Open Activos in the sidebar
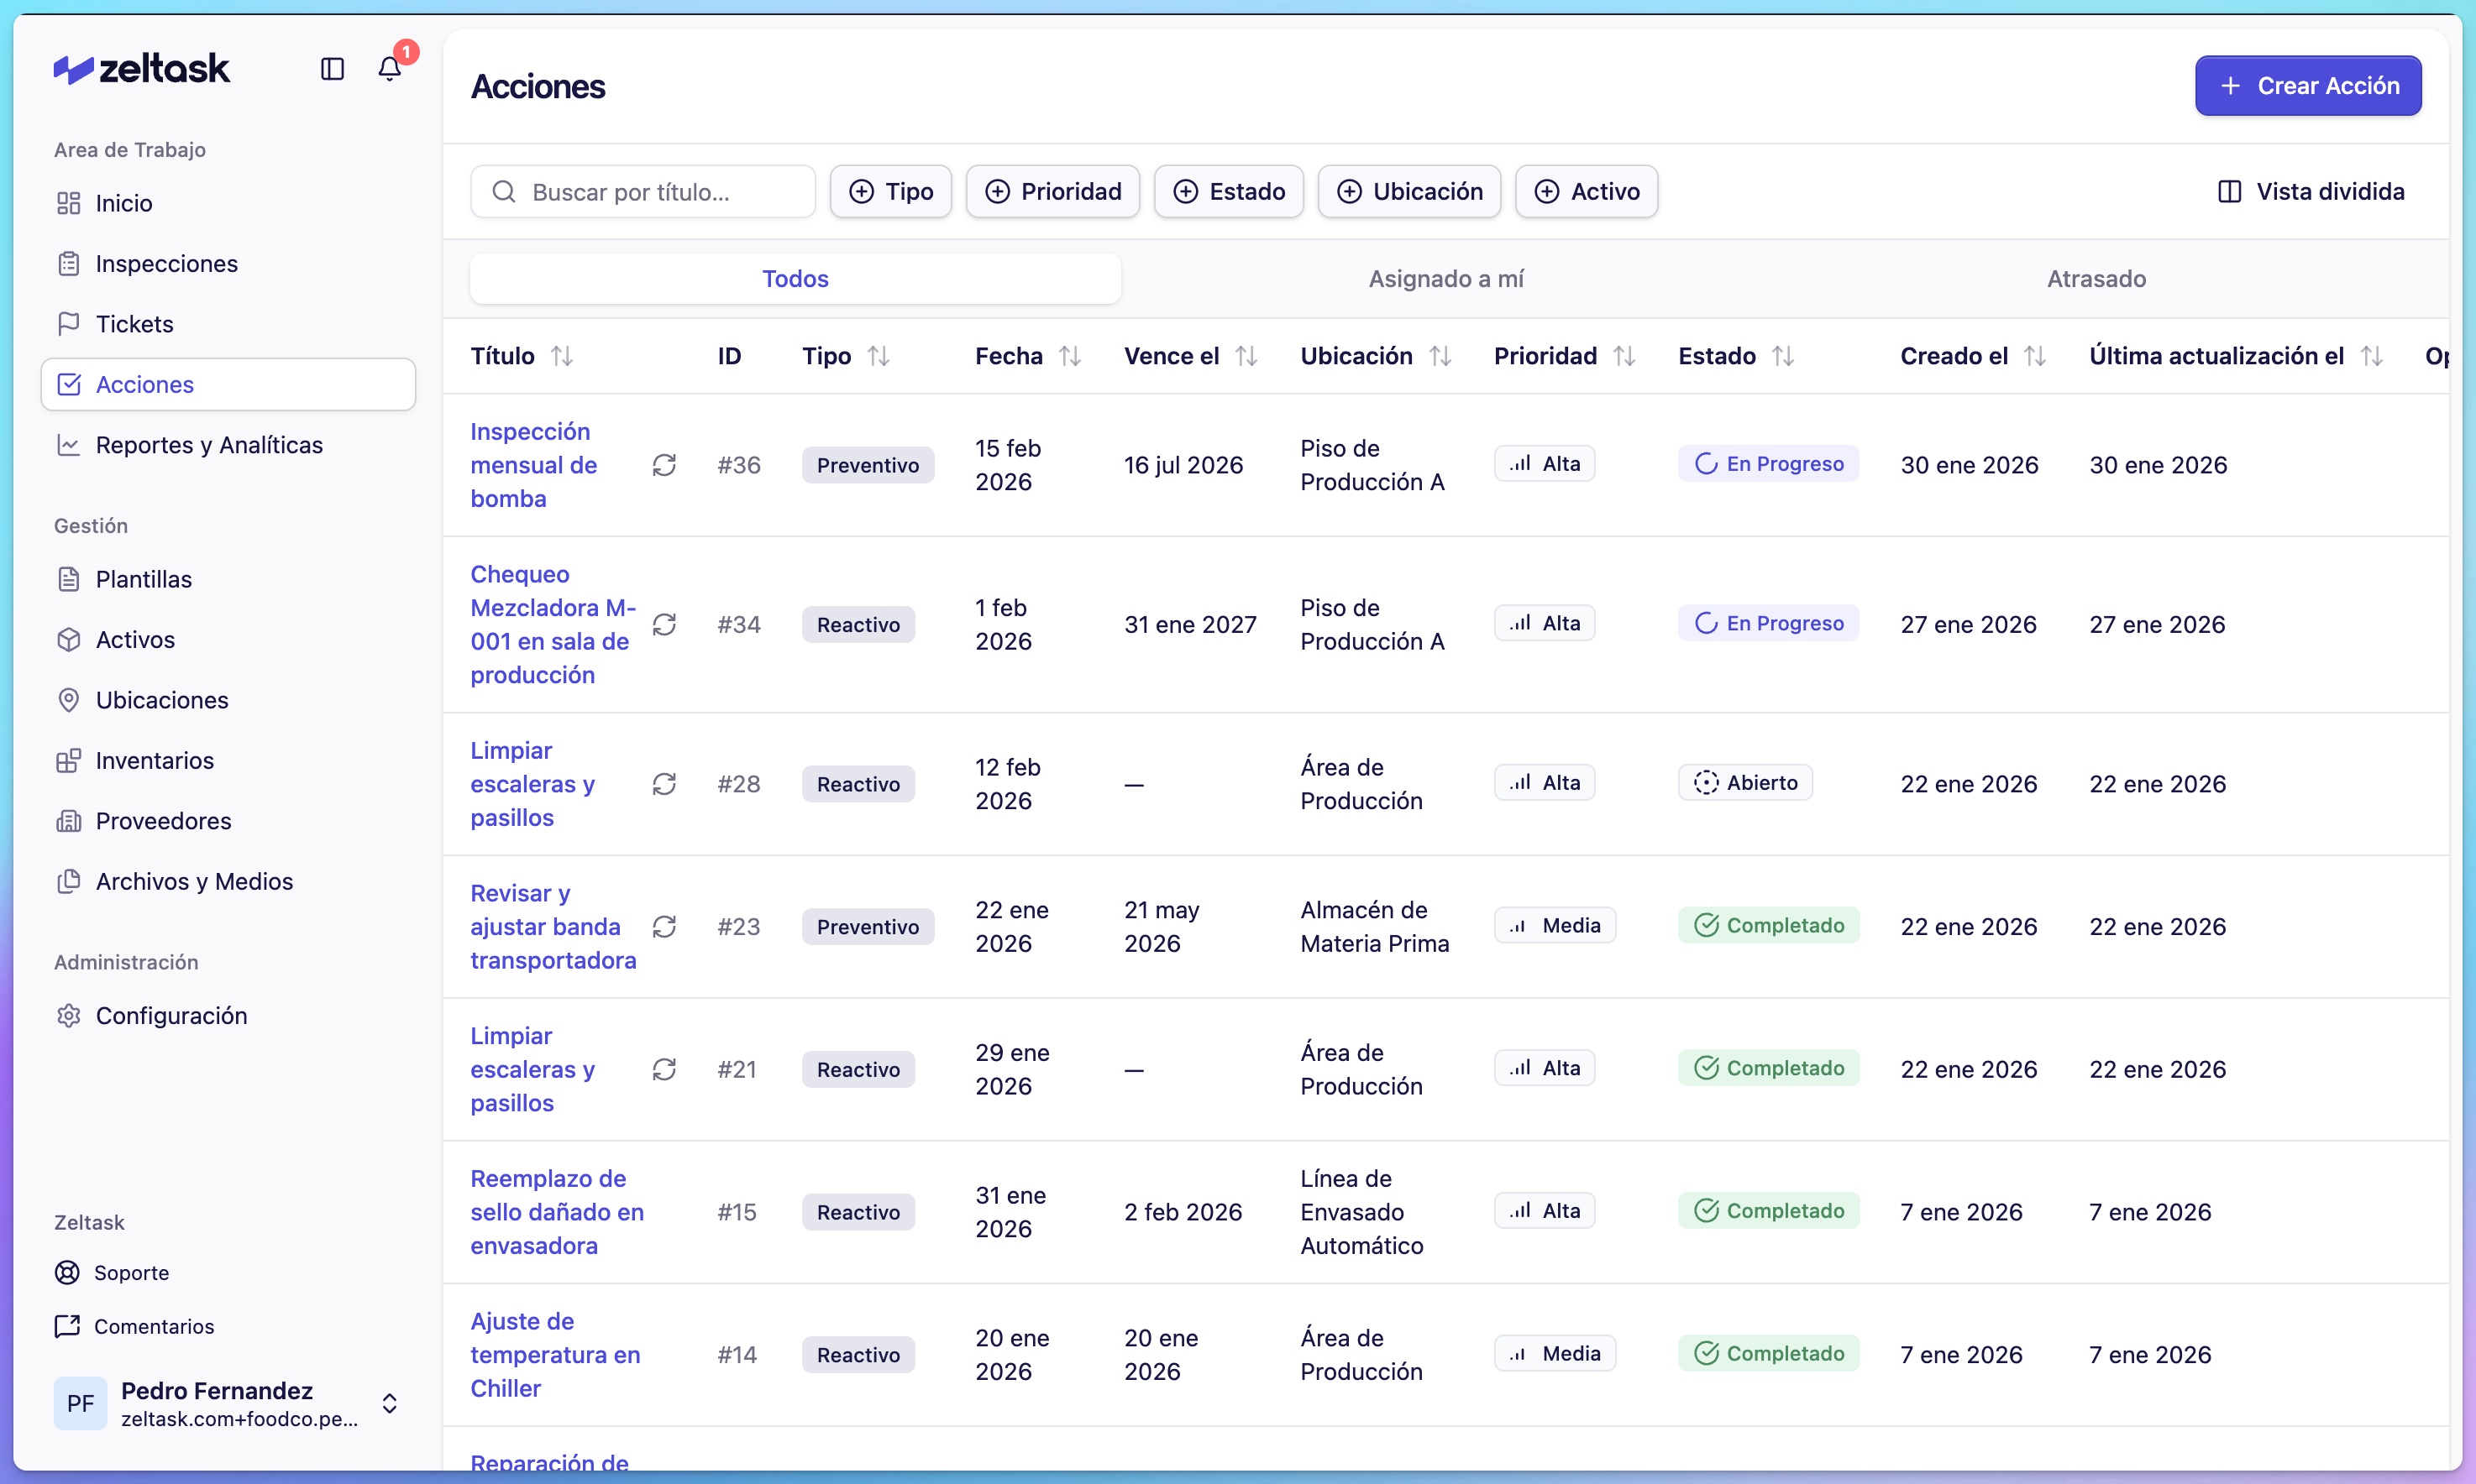 [228, 640]
